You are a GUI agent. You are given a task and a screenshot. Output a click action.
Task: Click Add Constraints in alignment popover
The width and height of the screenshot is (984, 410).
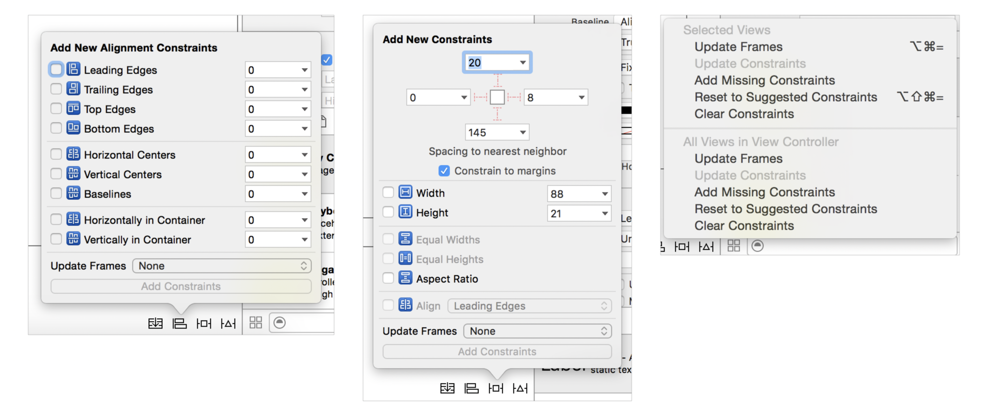(x=181, y=286)
